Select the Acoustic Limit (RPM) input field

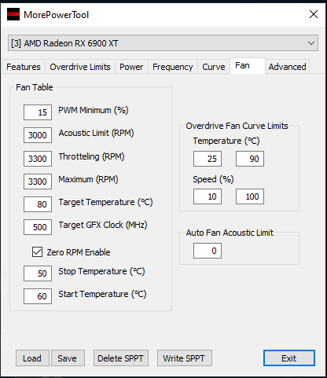click(38, 135)
